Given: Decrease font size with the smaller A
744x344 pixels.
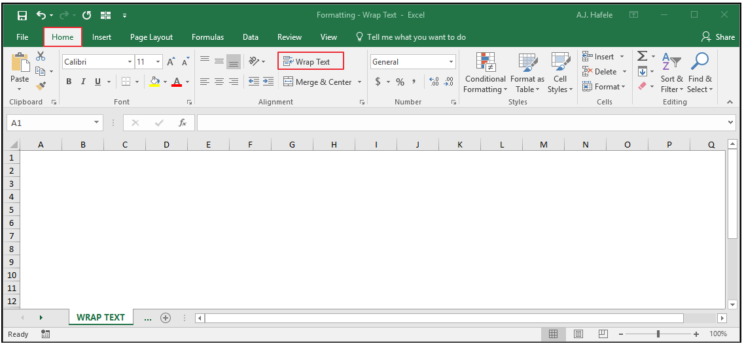Looking at the screenshot, I should coord(186,61).
